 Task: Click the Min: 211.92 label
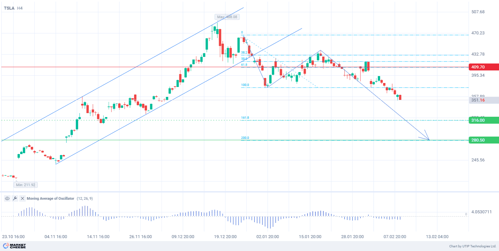click(x=25, y=185)
